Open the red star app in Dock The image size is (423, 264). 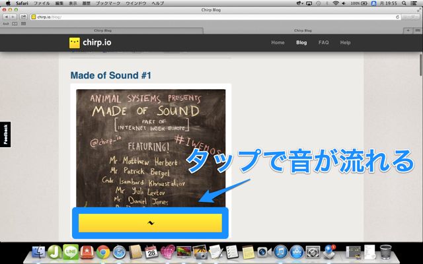pyautogui.click(x=87, y=252)
